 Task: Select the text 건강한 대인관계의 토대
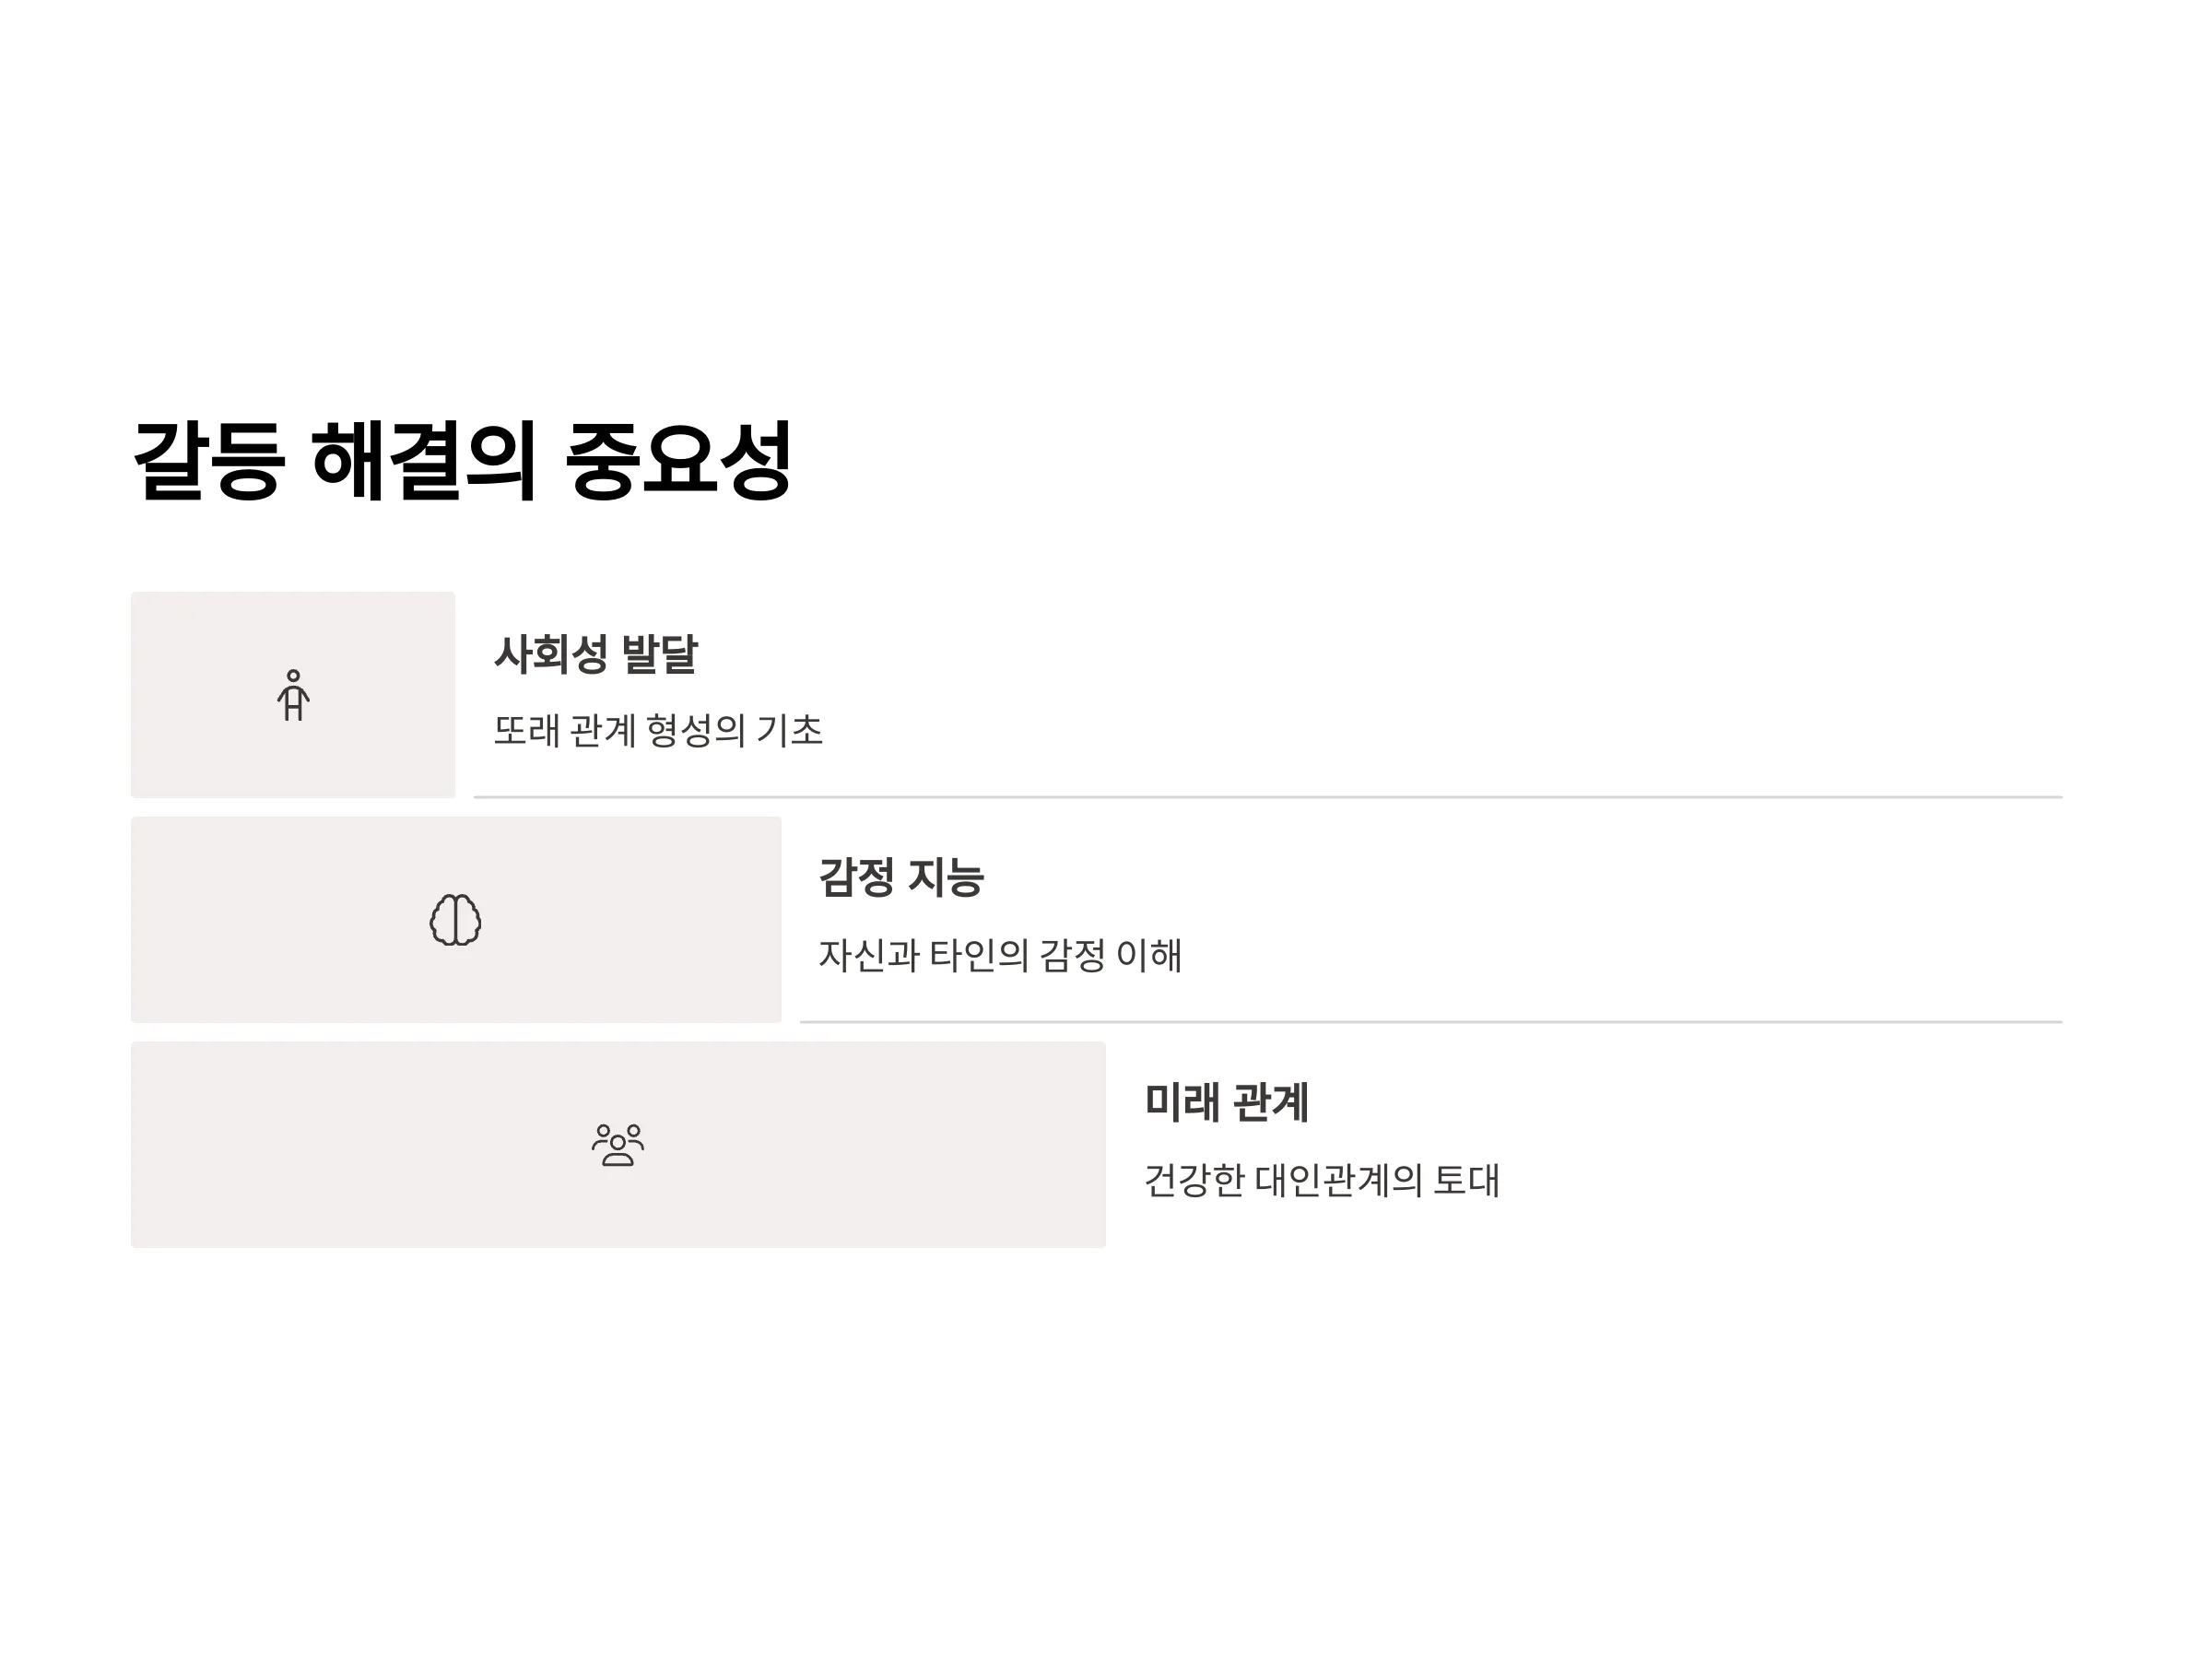point(1322,1180)
